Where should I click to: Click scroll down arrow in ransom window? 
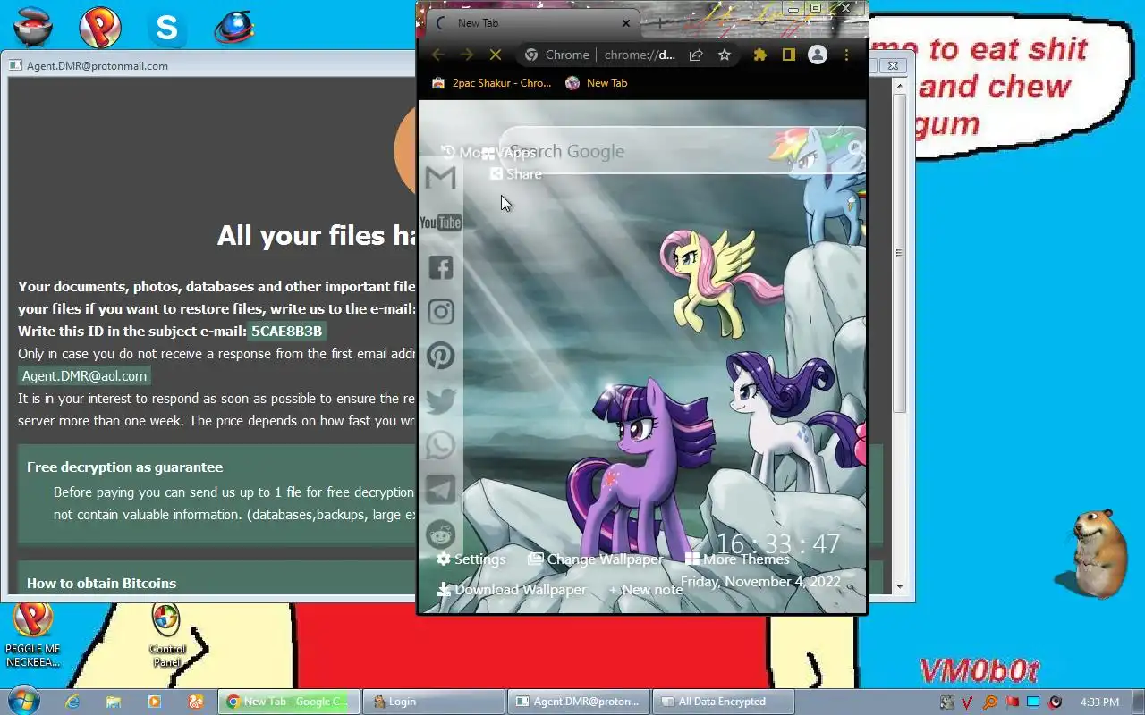(x=899, y=588)
